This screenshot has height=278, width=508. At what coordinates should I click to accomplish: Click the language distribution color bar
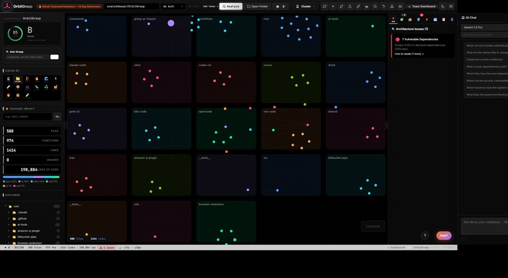31,177
